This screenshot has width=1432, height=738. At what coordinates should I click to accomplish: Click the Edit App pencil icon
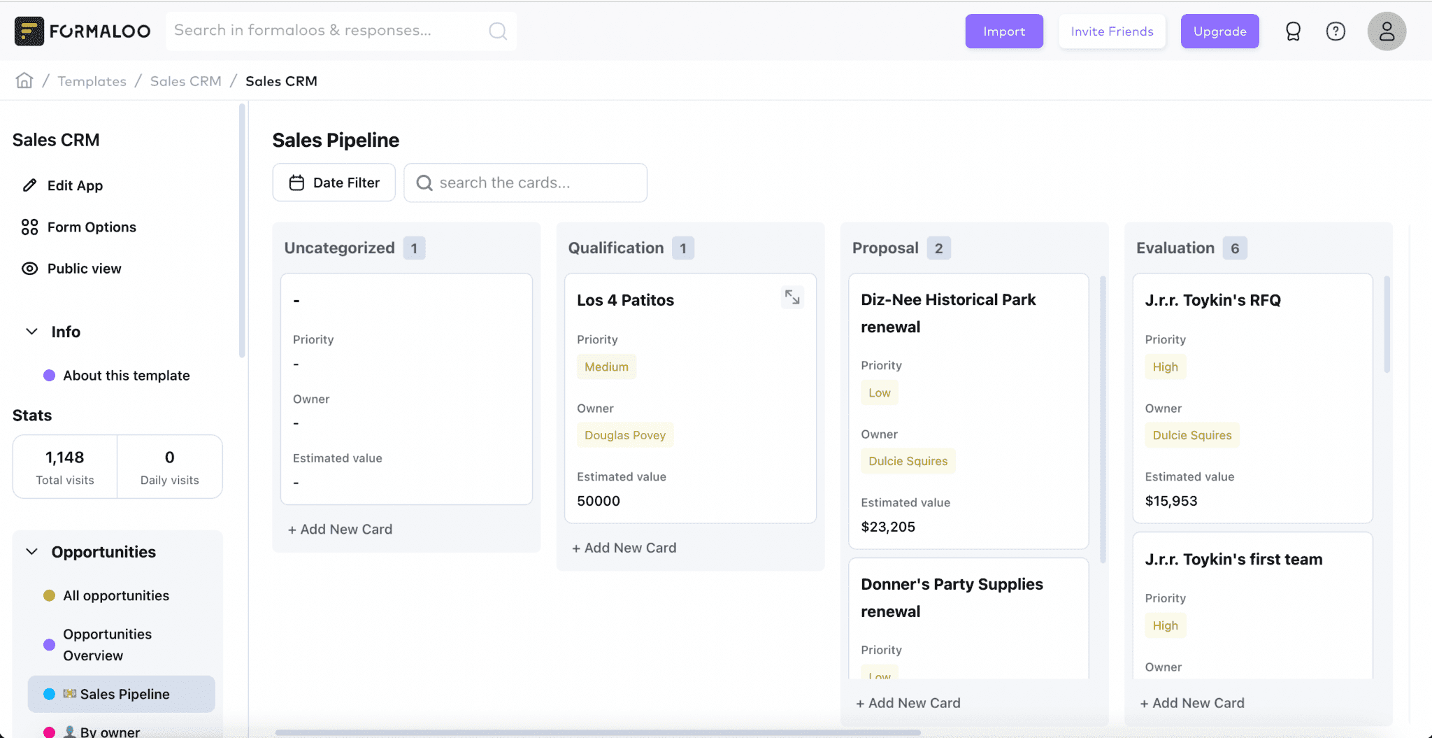29,185
